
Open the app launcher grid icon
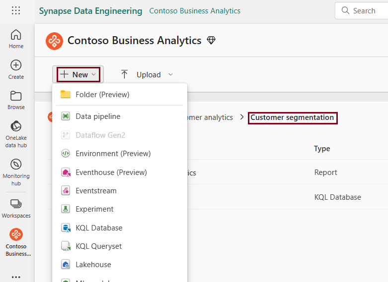pyautogui.click(x=16, y=10)
